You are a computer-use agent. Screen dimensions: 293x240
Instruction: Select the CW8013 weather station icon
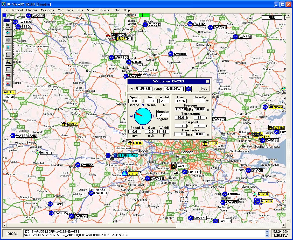(91, 193)
